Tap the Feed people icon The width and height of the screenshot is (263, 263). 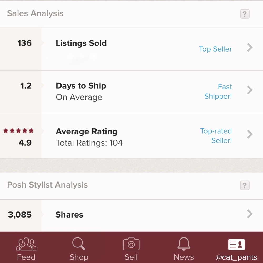26,244
